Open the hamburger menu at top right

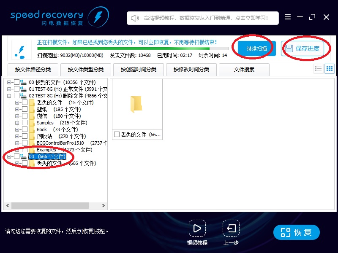(x=288, y=17)
